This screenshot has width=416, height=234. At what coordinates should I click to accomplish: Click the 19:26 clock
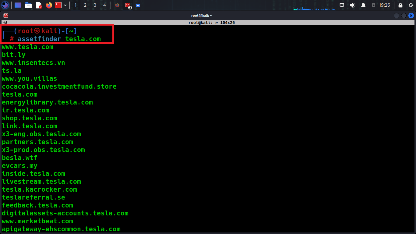click(384, 5)
